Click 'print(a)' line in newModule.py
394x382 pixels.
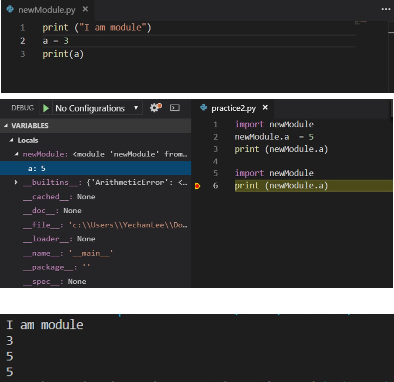(x=63, y=54)
